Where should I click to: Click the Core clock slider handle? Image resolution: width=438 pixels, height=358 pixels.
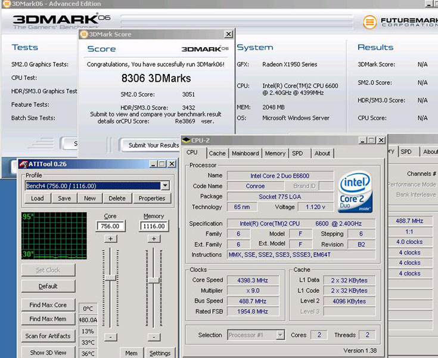click(x=110, y=277)
